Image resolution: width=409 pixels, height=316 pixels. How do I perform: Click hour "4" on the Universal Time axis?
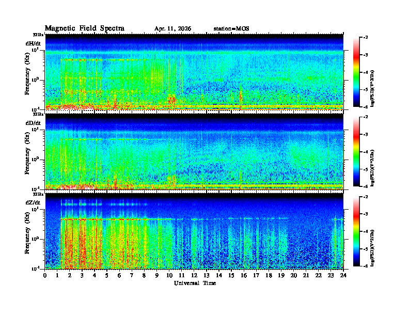(x=95, y=276)
